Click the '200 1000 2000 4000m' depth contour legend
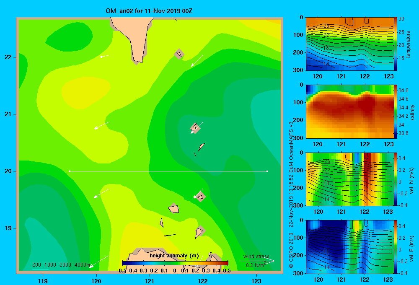The height and width of the screenshot is (285, 419). (x=61, y=265)
